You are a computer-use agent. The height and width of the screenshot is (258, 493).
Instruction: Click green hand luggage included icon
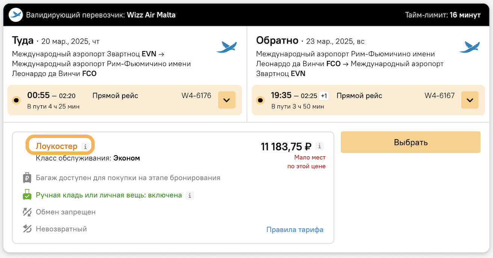pos(27,195)
